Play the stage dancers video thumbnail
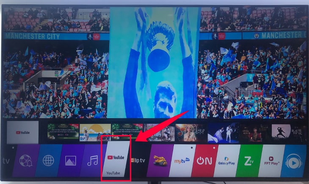This screenshot has height=184, width=309. point(223,133)
